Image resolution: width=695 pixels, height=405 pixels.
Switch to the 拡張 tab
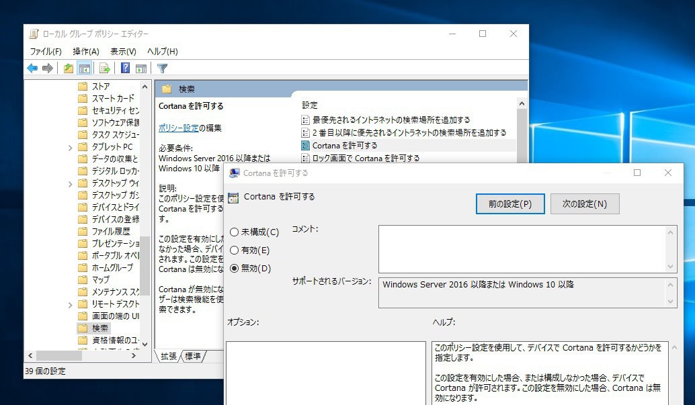[169, 356]
